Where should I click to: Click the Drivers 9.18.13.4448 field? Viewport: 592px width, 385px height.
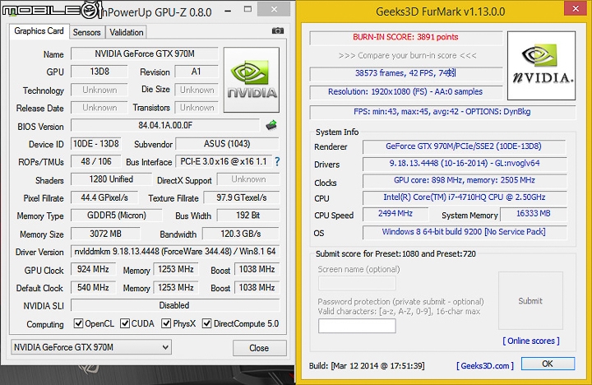pyautogui.click(x=464, y=163)
